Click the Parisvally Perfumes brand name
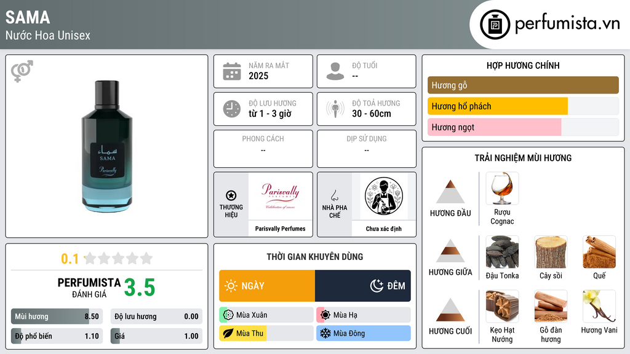Screen dimensions: 630x354 281,229
